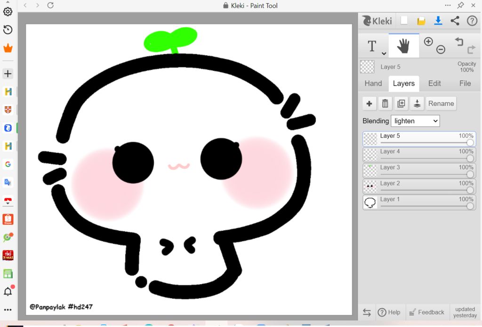
Task: Open the Feedback form
Action: tap(426, 312)
